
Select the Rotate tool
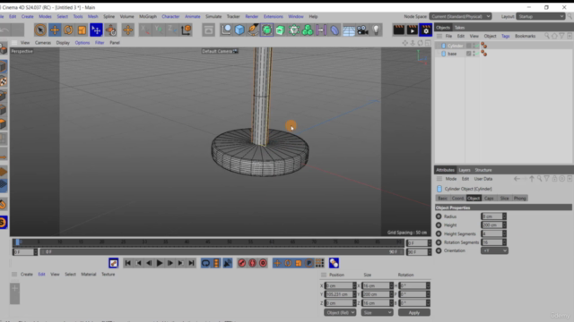pos(68,30)
